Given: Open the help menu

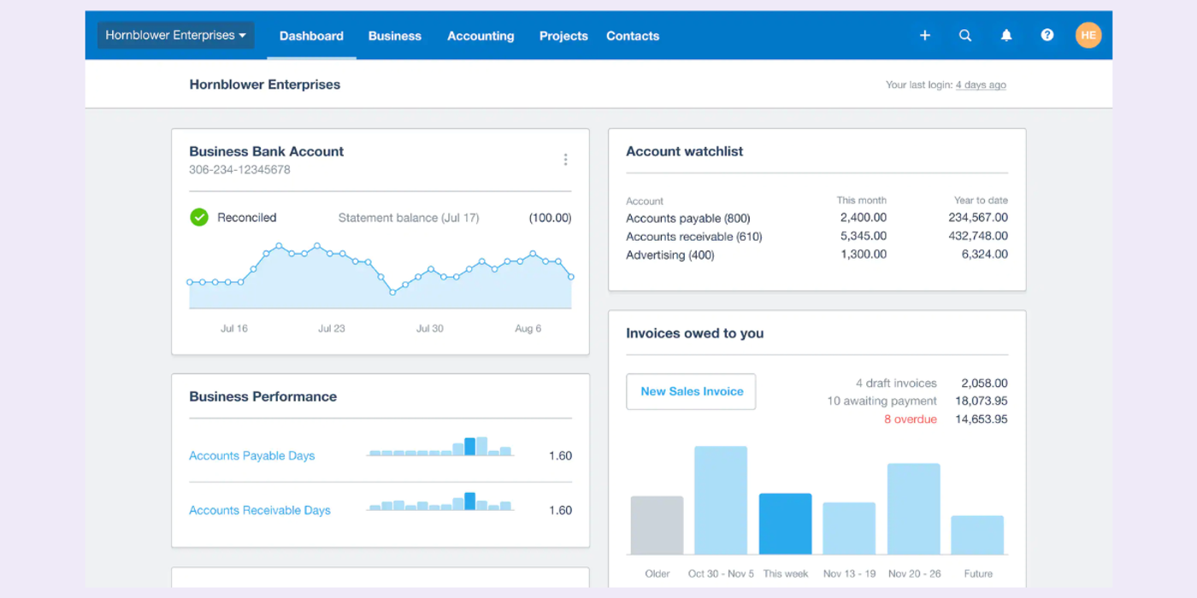Looking at the screenshot, I should (1047, 35).
